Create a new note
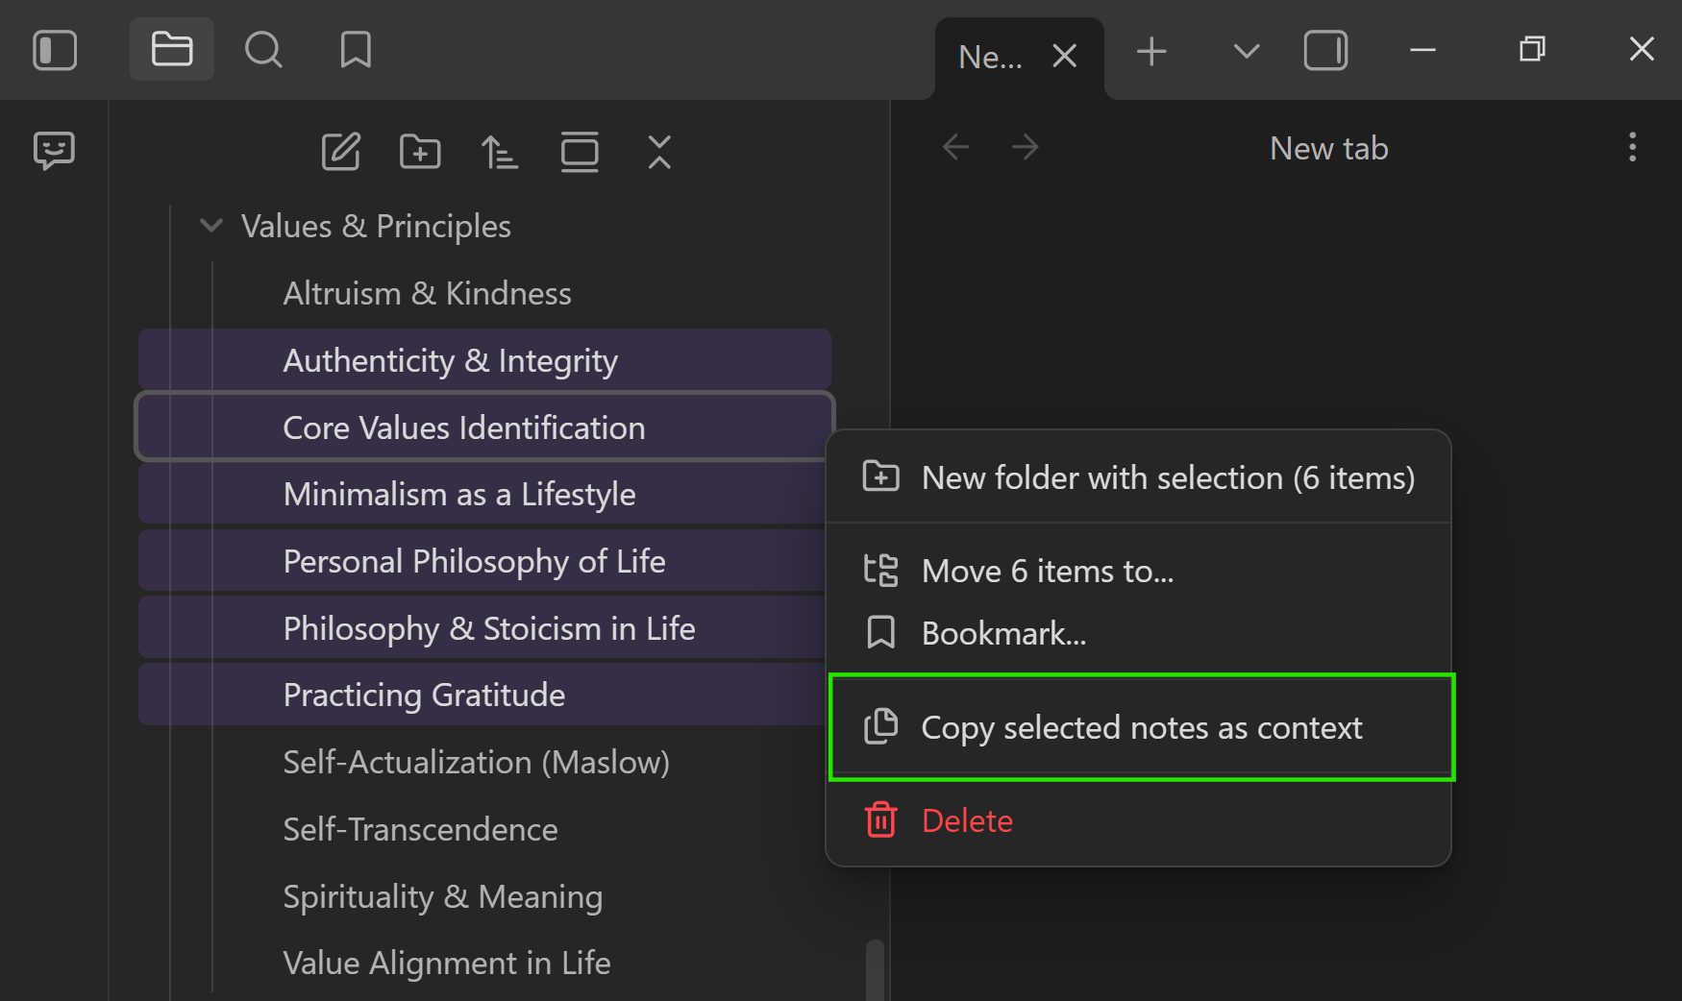1682x1001 pixels. pos(340,152)
